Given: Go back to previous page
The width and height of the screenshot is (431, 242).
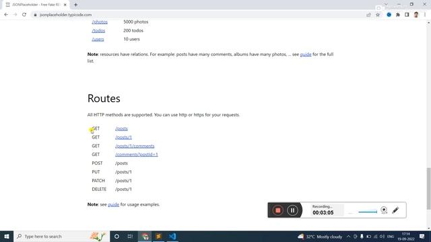Looking at the screenshot, I should [6, 15].
